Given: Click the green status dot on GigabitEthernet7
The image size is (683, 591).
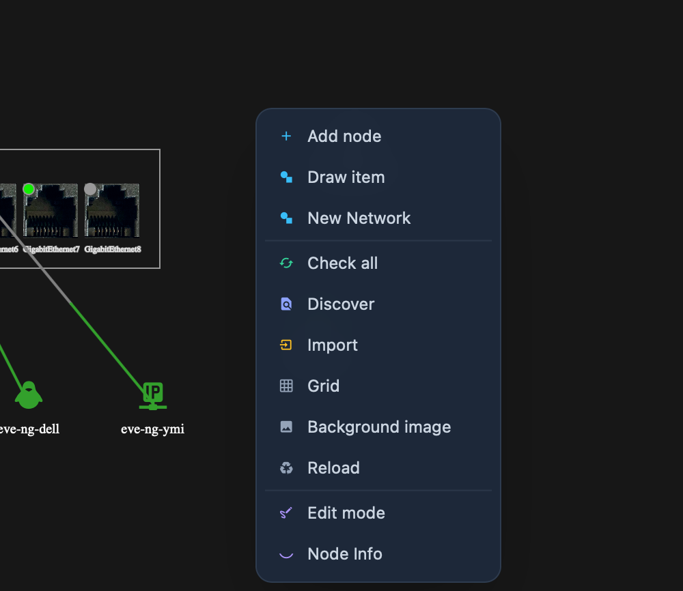Looking at the screenshot, I should [29, 189].
